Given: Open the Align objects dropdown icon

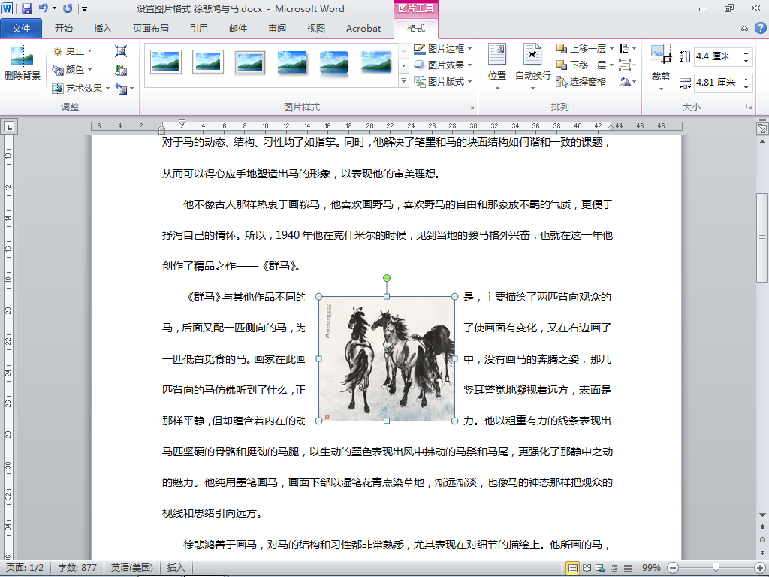Looking at the screenshot, I should point(628,49).
